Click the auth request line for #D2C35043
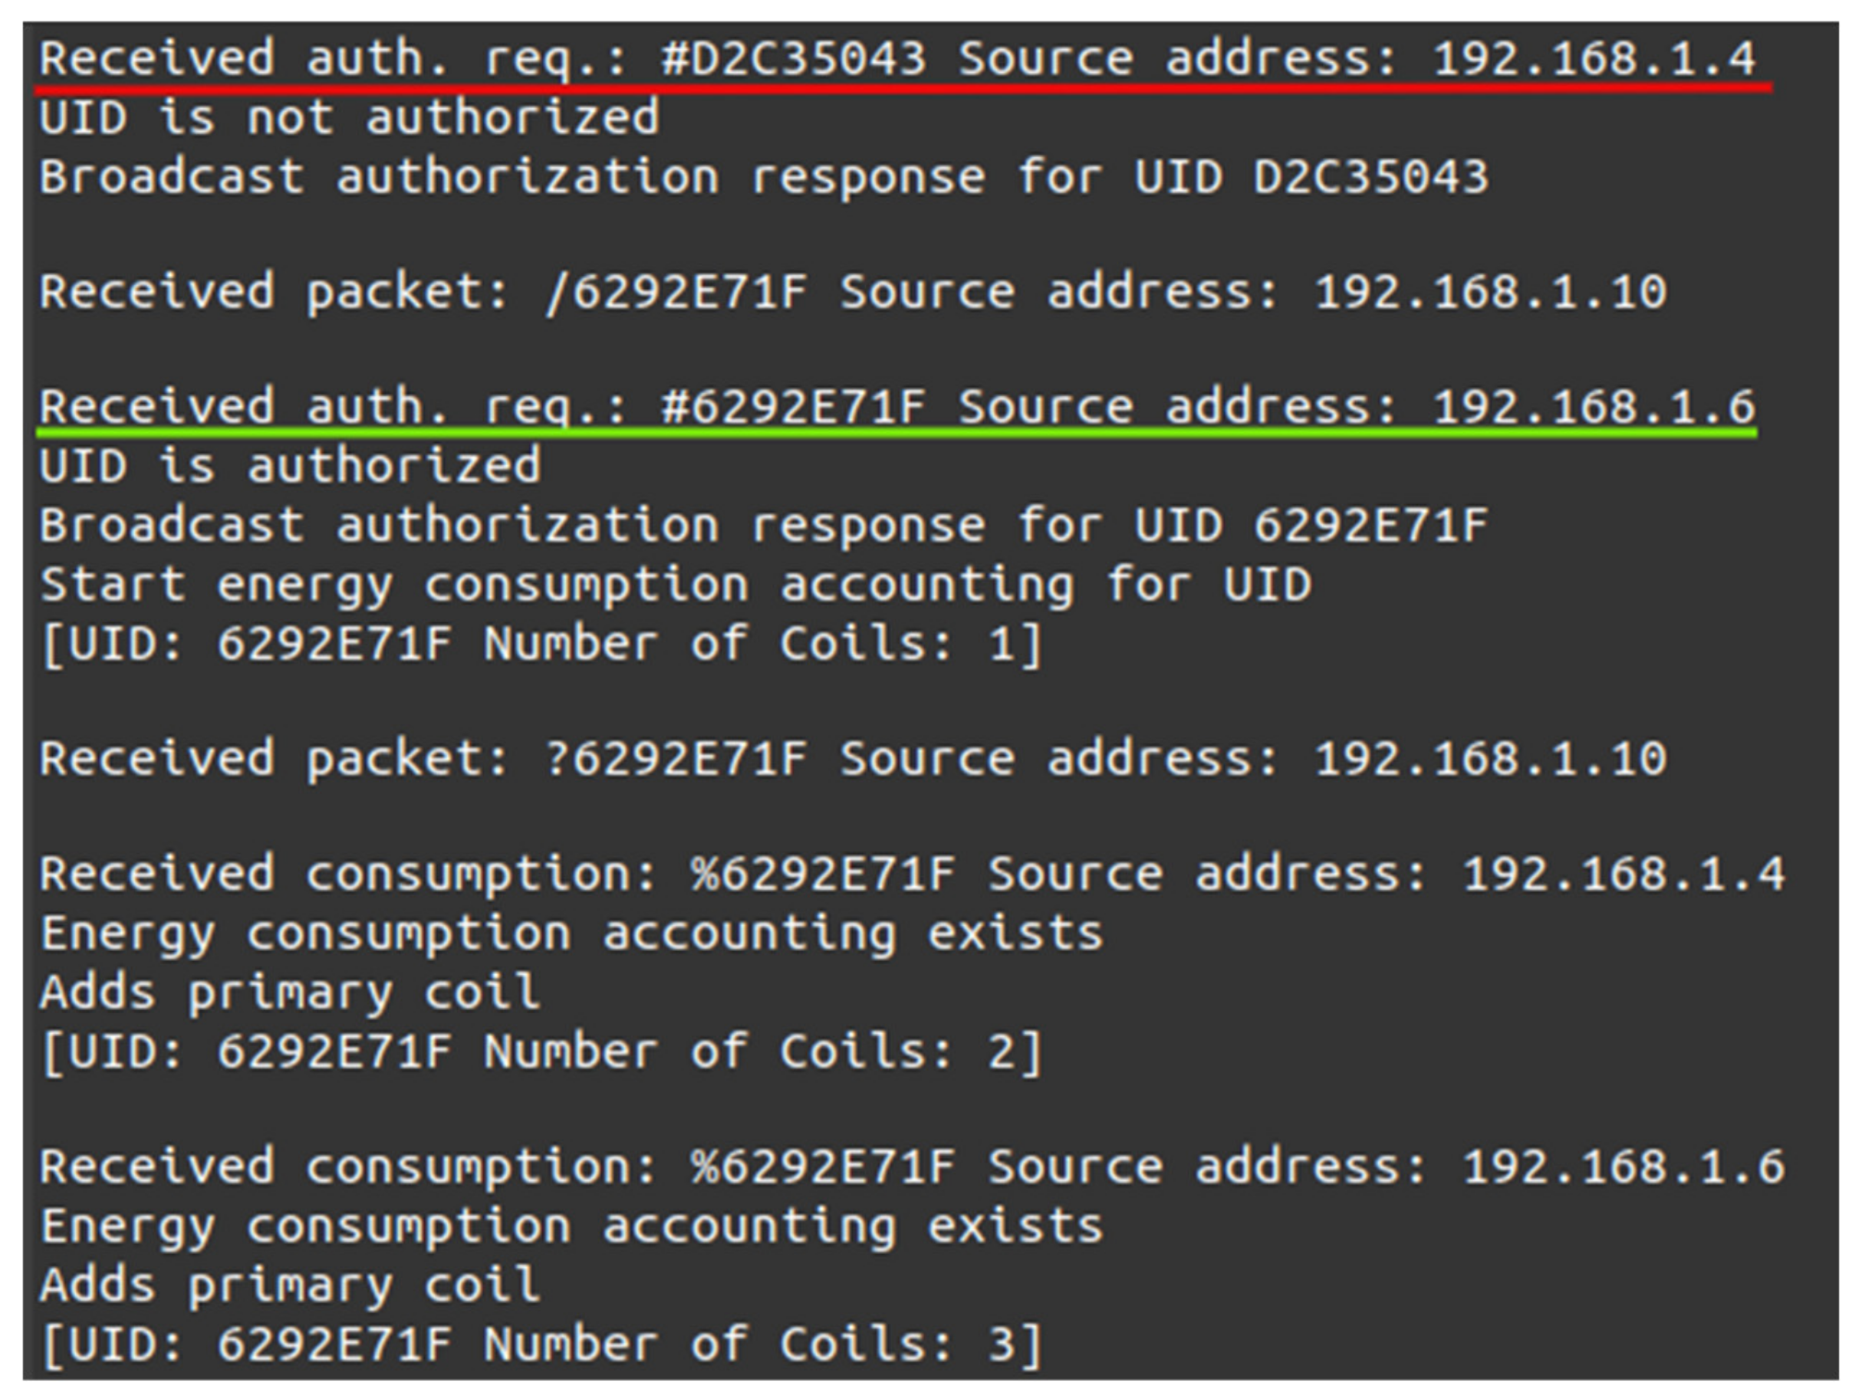1862x1398 pixels. [x=896, y=59]
